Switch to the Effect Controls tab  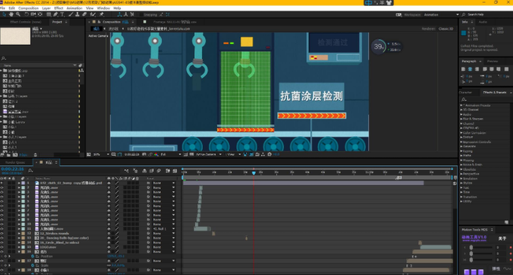26,22
